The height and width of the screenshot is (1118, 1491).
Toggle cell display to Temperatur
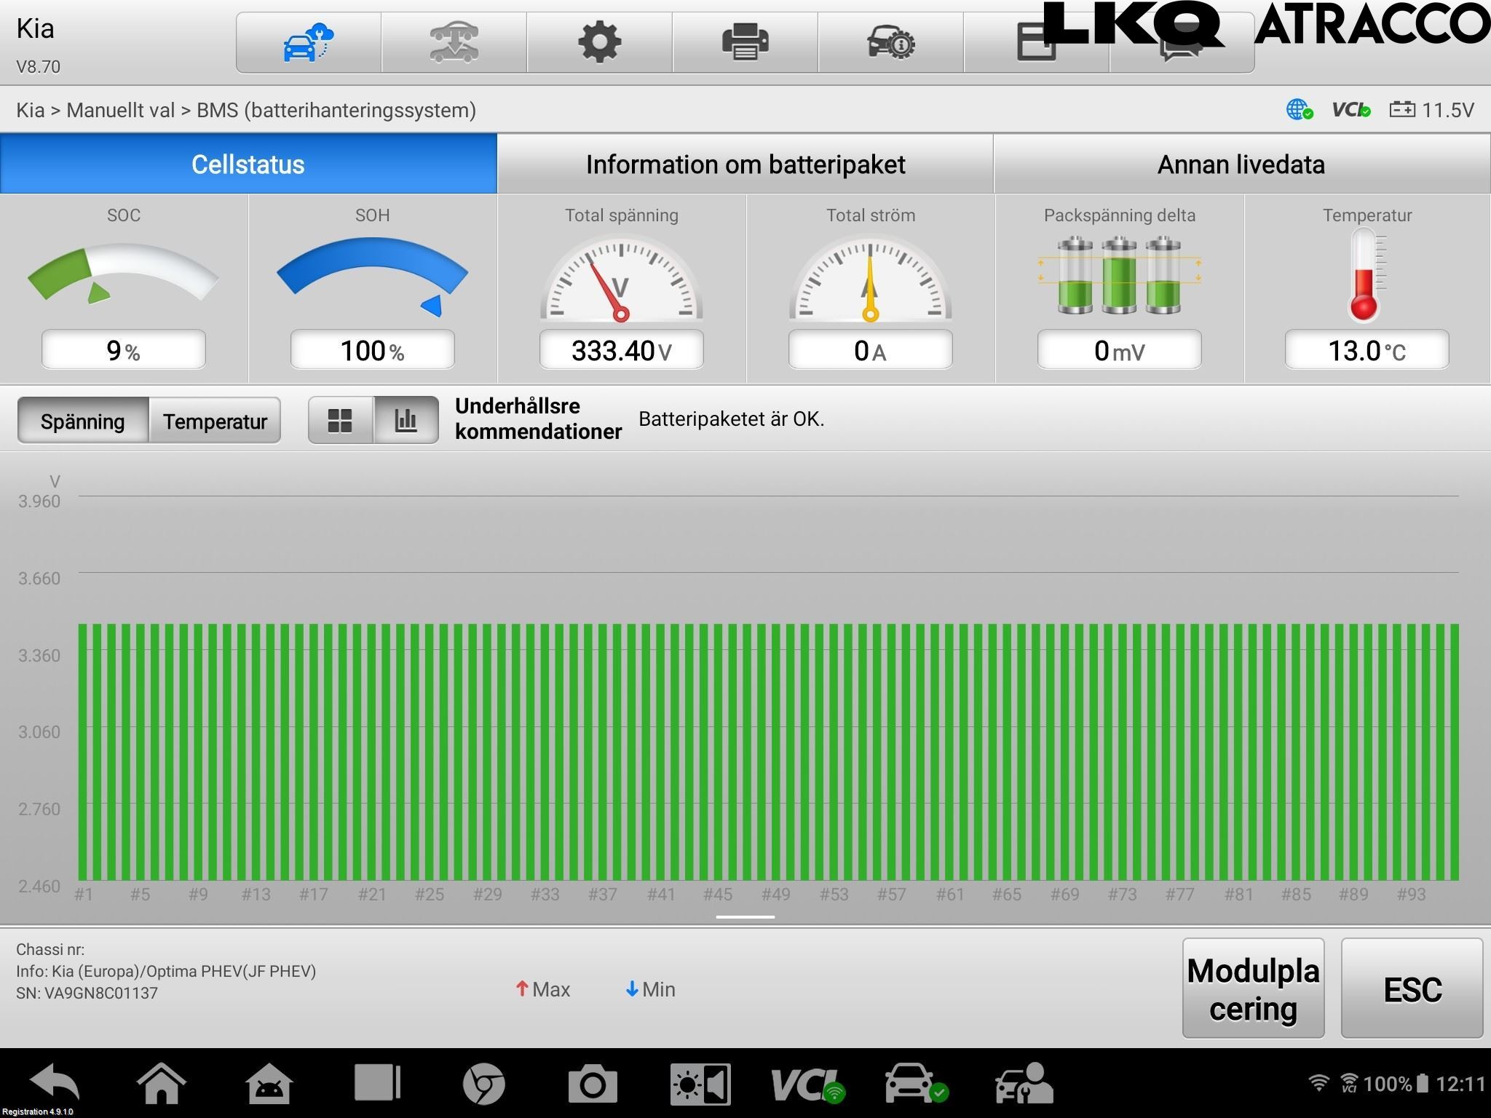coord(215,421)
